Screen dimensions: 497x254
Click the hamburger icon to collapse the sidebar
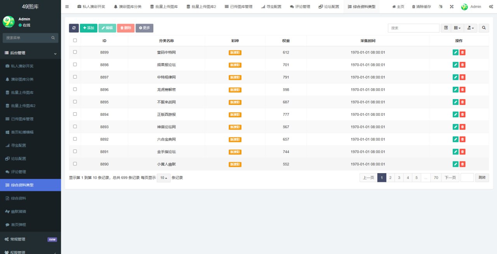(x=67, y=7)
